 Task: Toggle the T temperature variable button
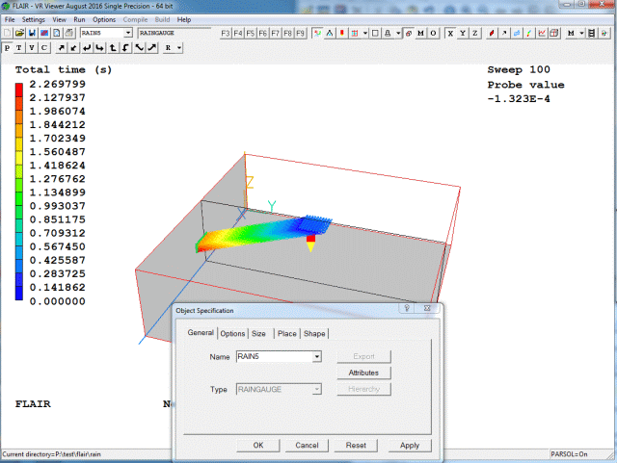[x=20, y=47]
